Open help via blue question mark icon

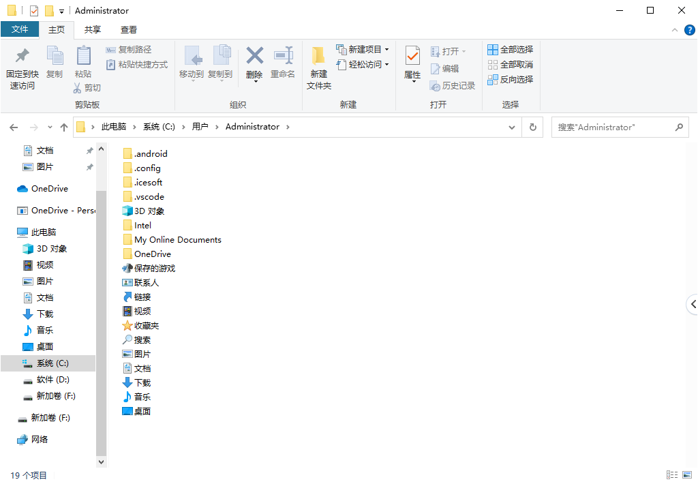point(689,30)
